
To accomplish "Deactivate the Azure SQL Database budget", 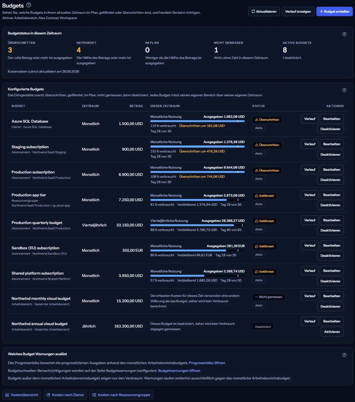I will click(x=330, y=129).
